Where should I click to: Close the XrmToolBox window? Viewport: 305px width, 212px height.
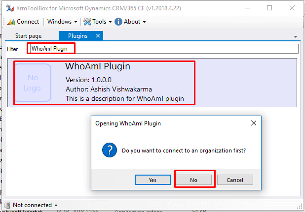point(292,8)
